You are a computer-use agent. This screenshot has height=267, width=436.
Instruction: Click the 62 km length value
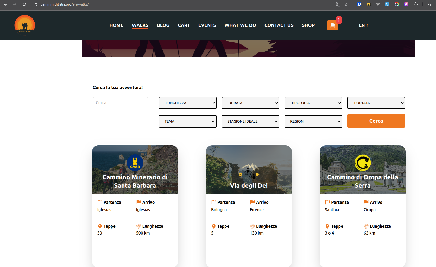(369, 233)
